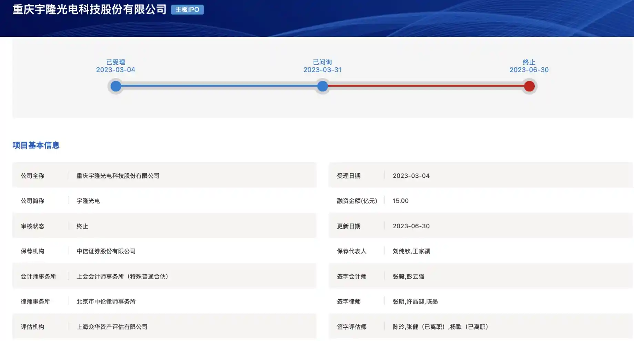The width and height of the screenshot is (634, 341).
Task: Click sponsor 中信证券股份有限公司 entry
Action: click(x=106, y=251)
